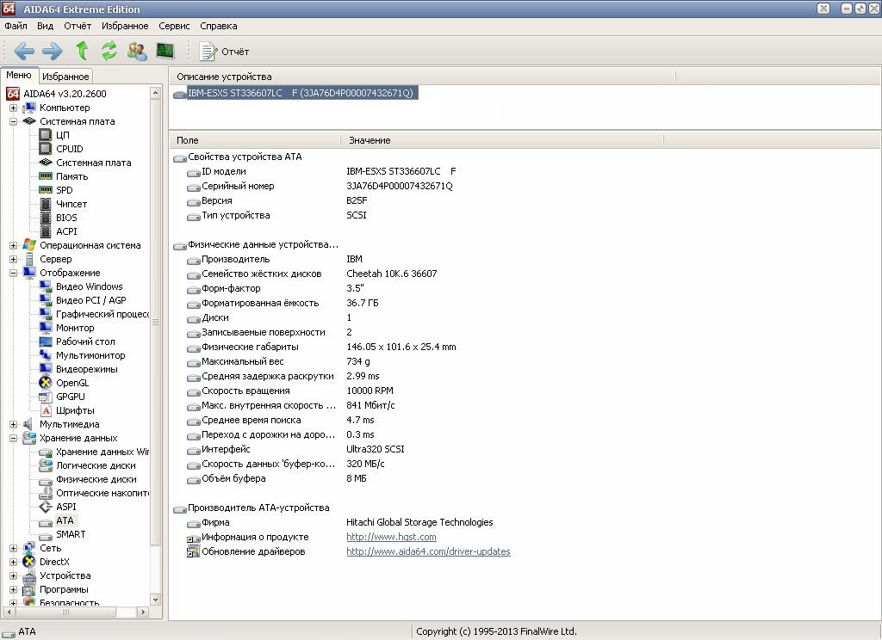Collapse the Хранение данных node

(13, 438)
